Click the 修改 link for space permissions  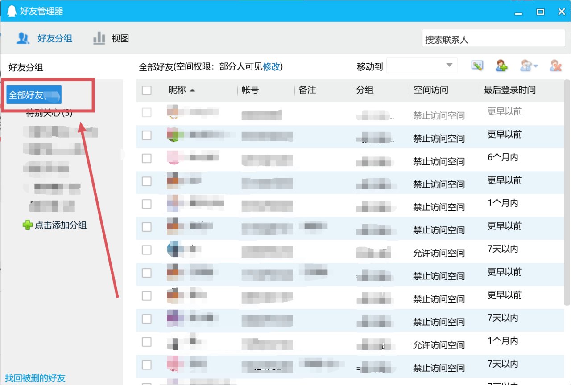(x=272, y=66)
